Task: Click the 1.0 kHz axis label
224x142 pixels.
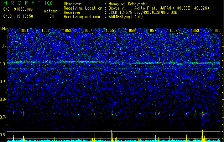Action: [3, 64]
